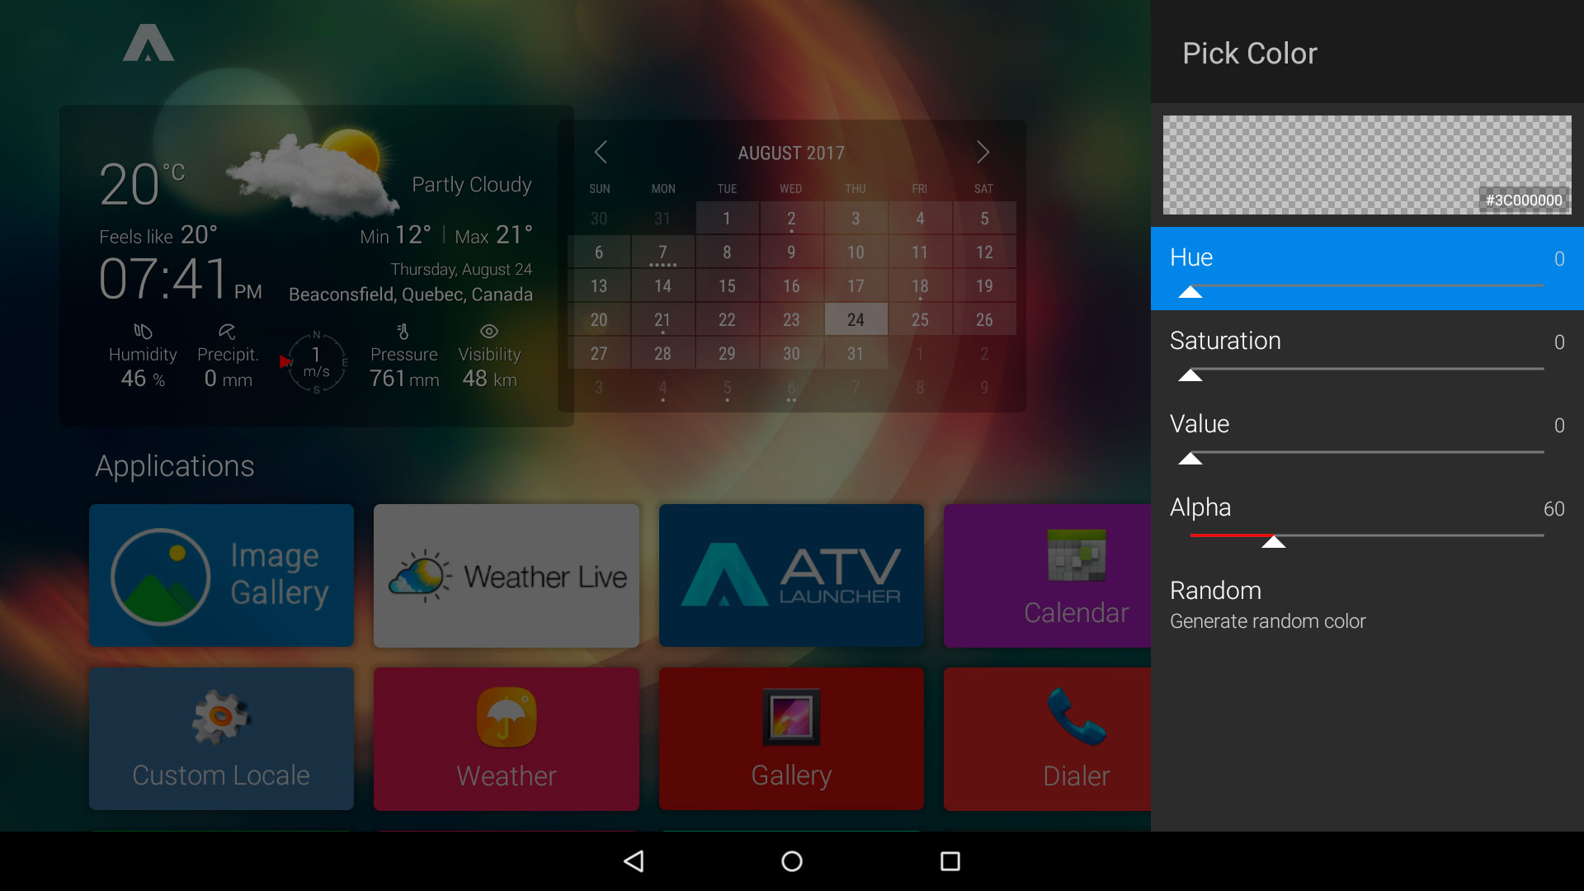Click the color hex input field
1584x891 pixels.
coord(1520,201)
